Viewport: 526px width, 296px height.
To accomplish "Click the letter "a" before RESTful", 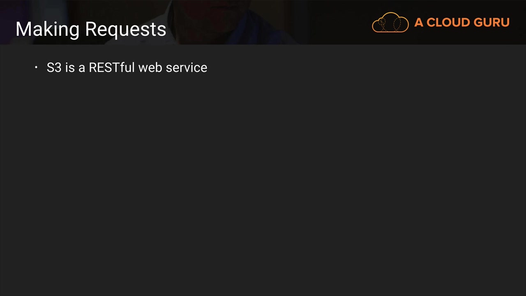I will (82, 68).
